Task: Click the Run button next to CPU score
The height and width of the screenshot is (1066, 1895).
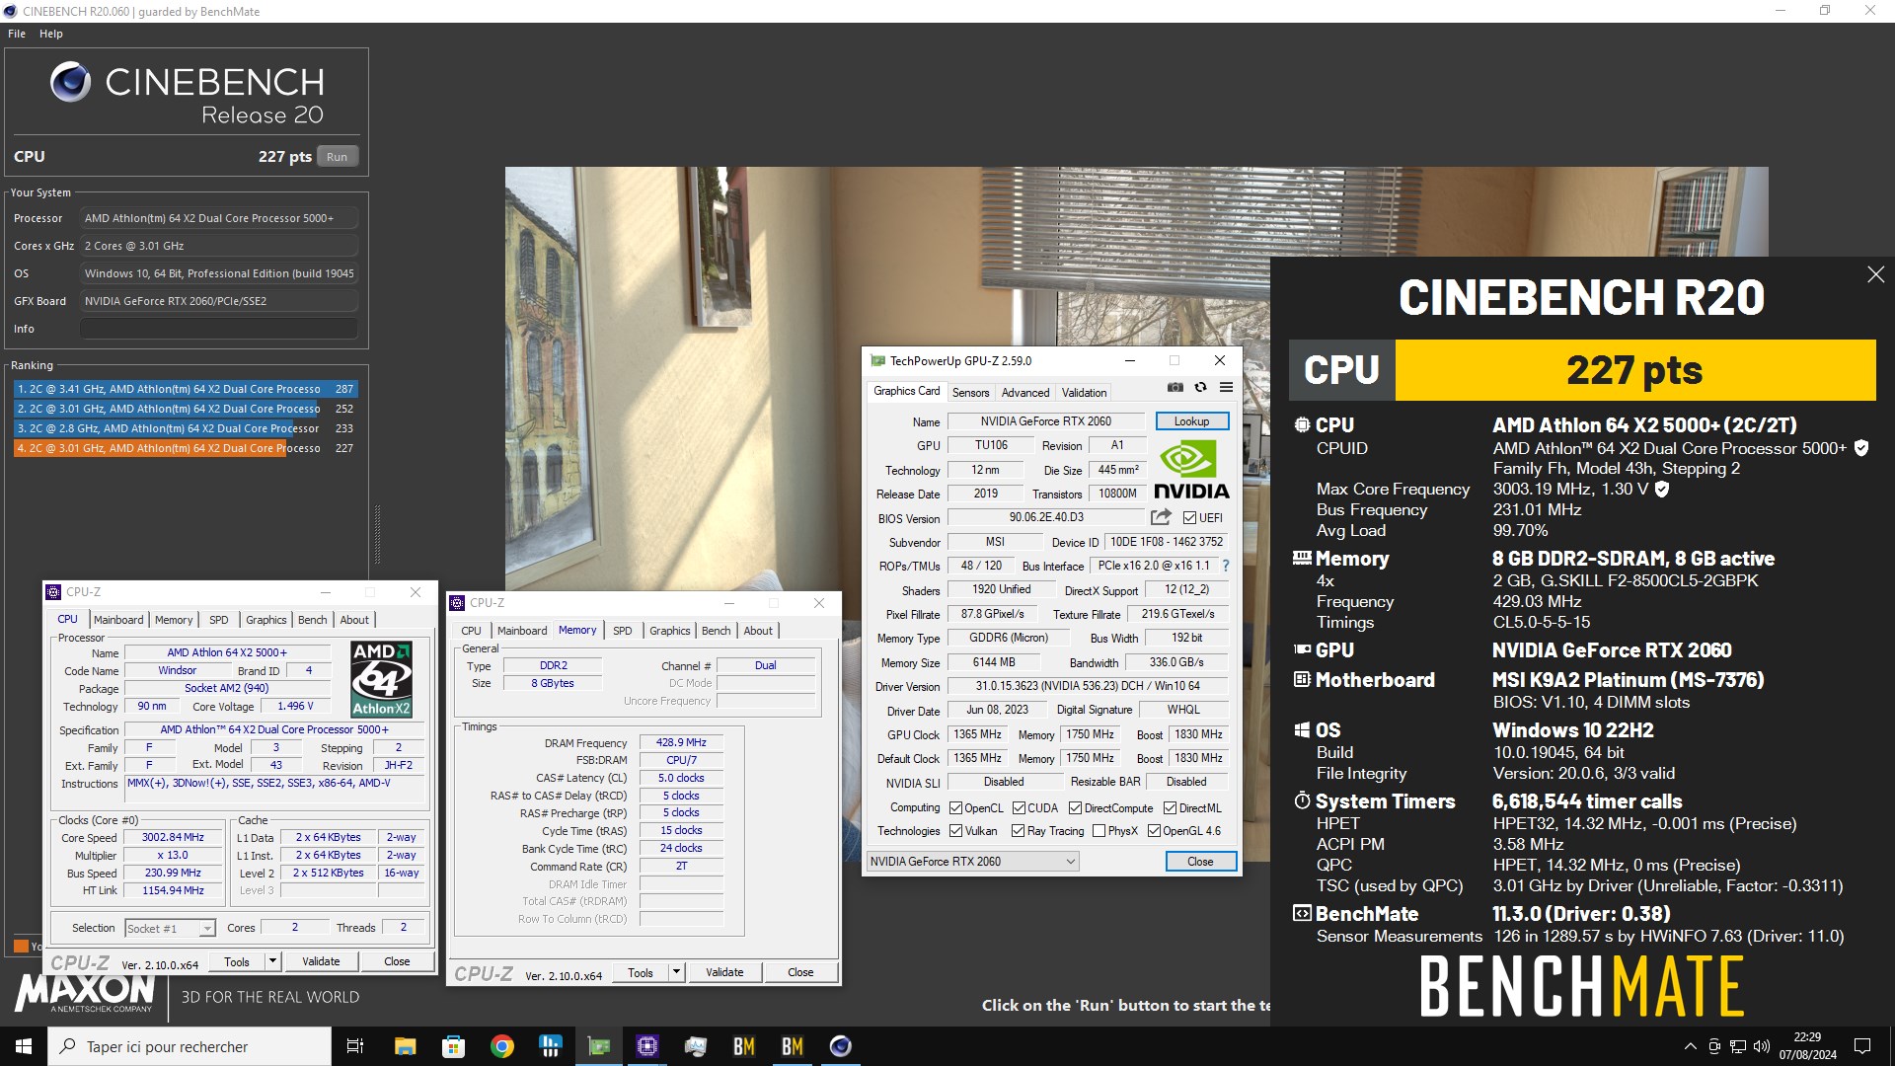Action: tap(337, 157)
